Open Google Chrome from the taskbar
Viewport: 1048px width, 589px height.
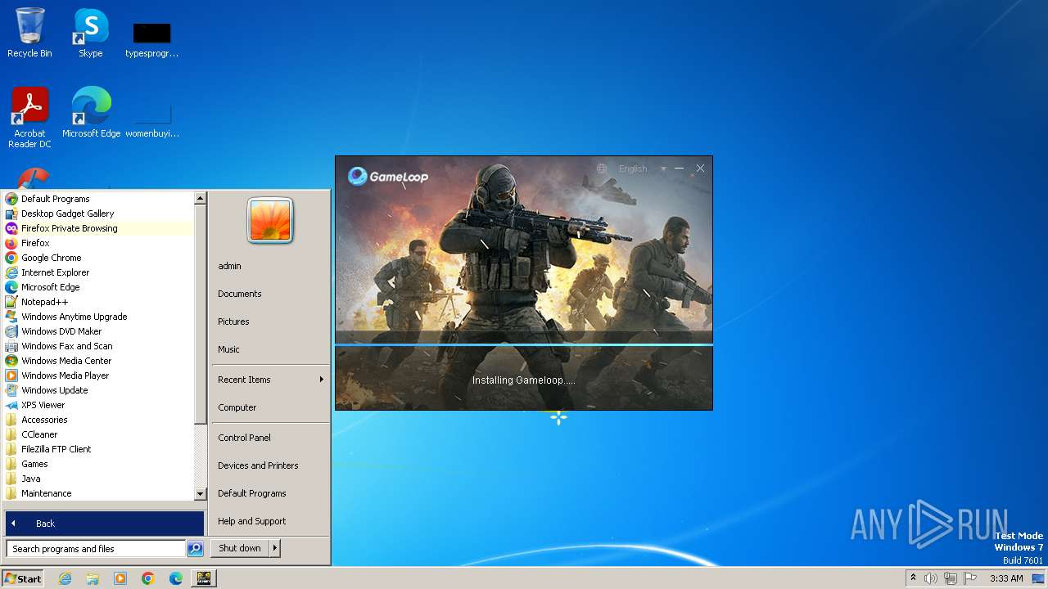pos(148,578)
